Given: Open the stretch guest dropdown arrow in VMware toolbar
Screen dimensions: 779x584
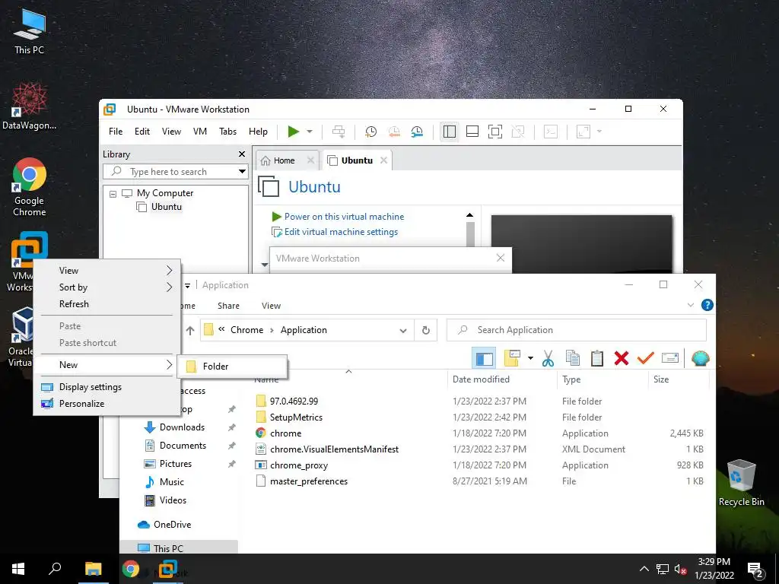Looking at the screenshot, I should click(x=599, y=132).
